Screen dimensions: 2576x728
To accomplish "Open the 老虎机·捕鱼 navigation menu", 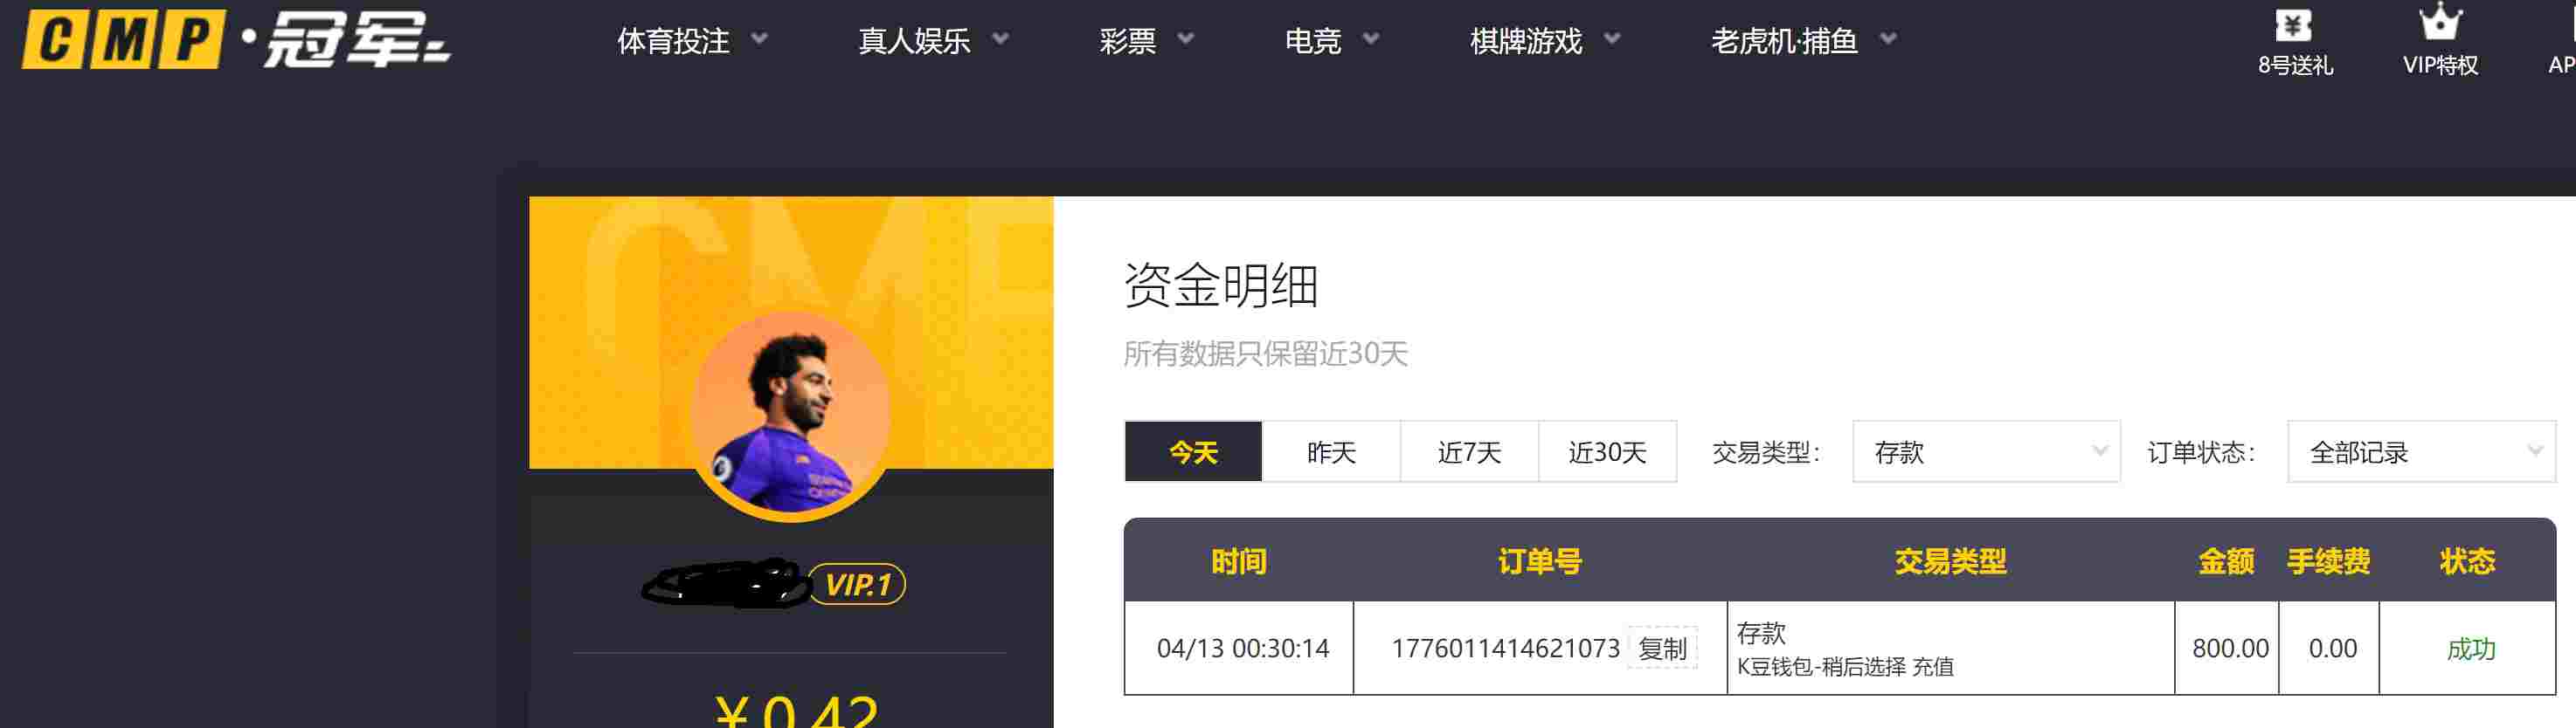I will click(x=1802, y=41).
